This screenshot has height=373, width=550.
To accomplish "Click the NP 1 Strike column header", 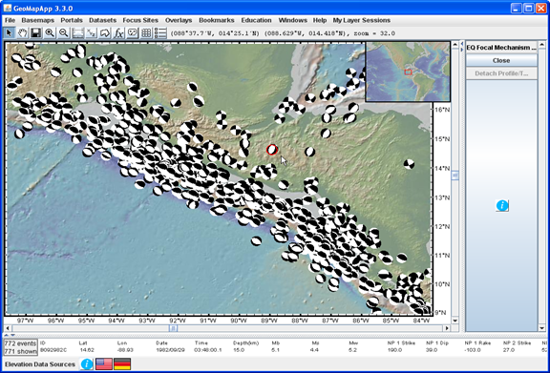I will tap(401, 342).
